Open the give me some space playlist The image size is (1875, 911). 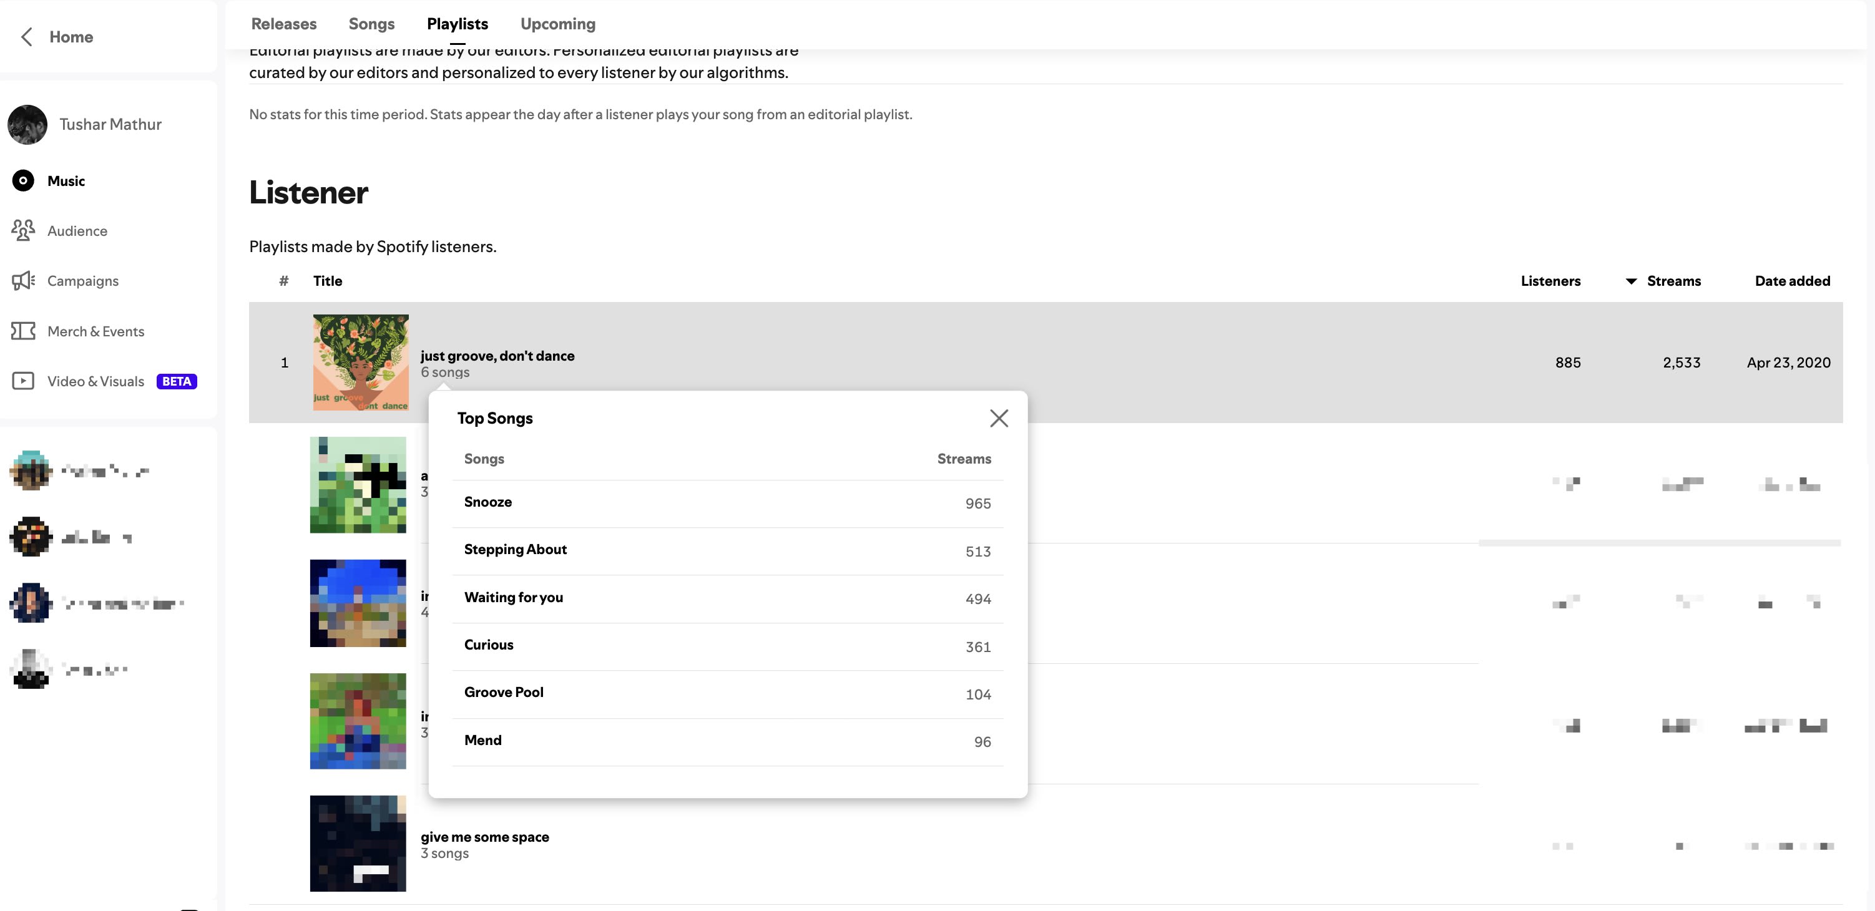[x=485, y=837]
